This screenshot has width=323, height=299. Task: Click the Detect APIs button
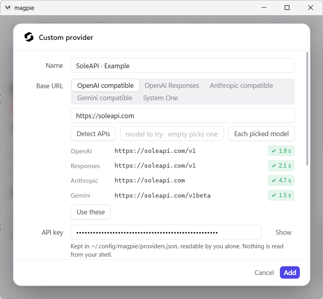[93, 134]
